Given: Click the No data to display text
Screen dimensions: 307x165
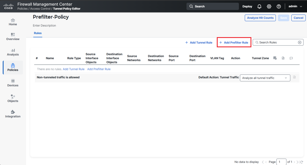Looking at the screenshot, I should coord(247,162).
